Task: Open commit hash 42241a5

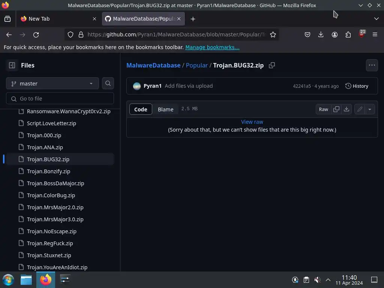Action: tap(302, 86)
